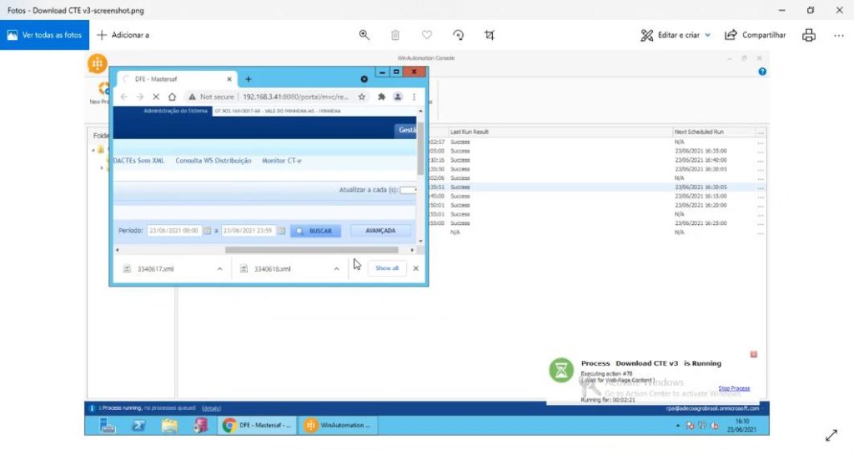Open the Monitor CT-e menu item

point(282,161)
